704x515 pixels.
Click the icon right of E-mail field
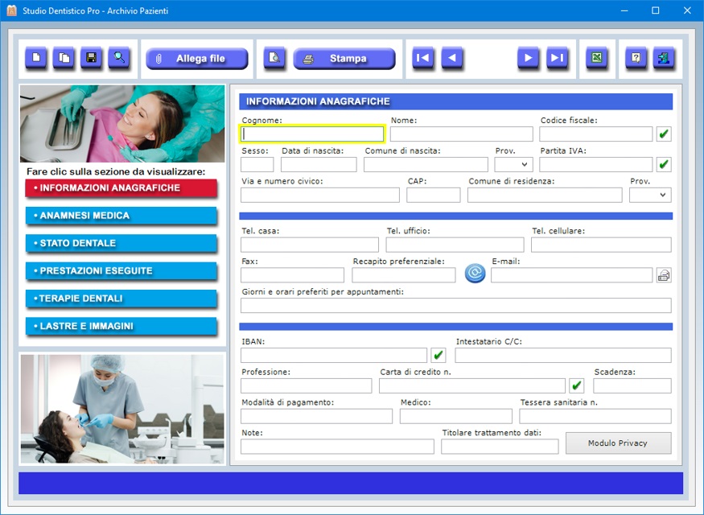click(x=664, y=274)
